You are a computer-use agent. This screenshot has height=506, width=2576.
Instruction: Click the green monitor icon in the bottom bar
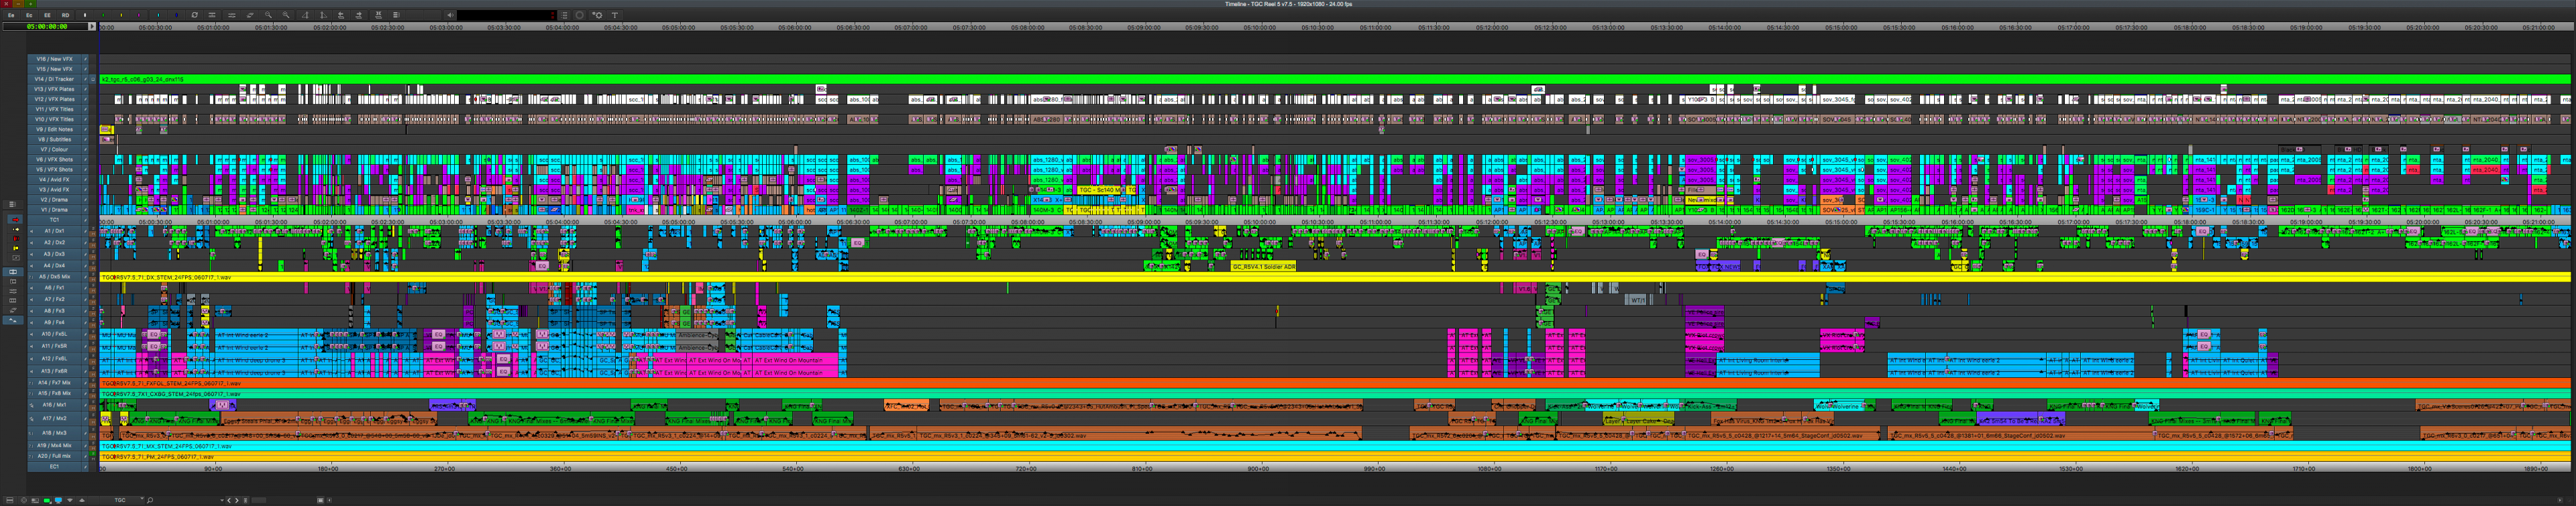[47, 500]
